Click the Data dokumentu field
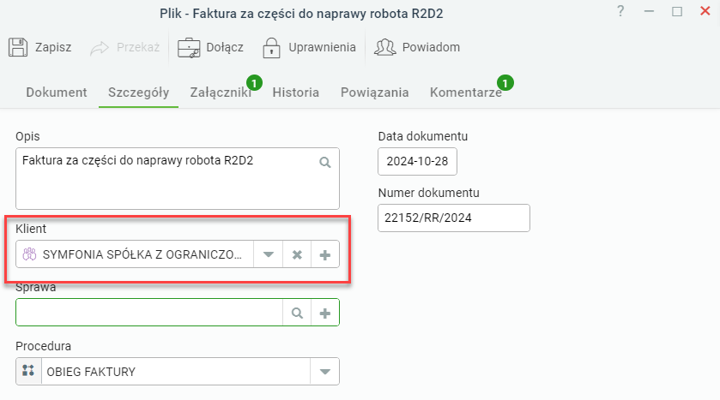Screen dimensions: 720x400 click(x=417, y=161)
